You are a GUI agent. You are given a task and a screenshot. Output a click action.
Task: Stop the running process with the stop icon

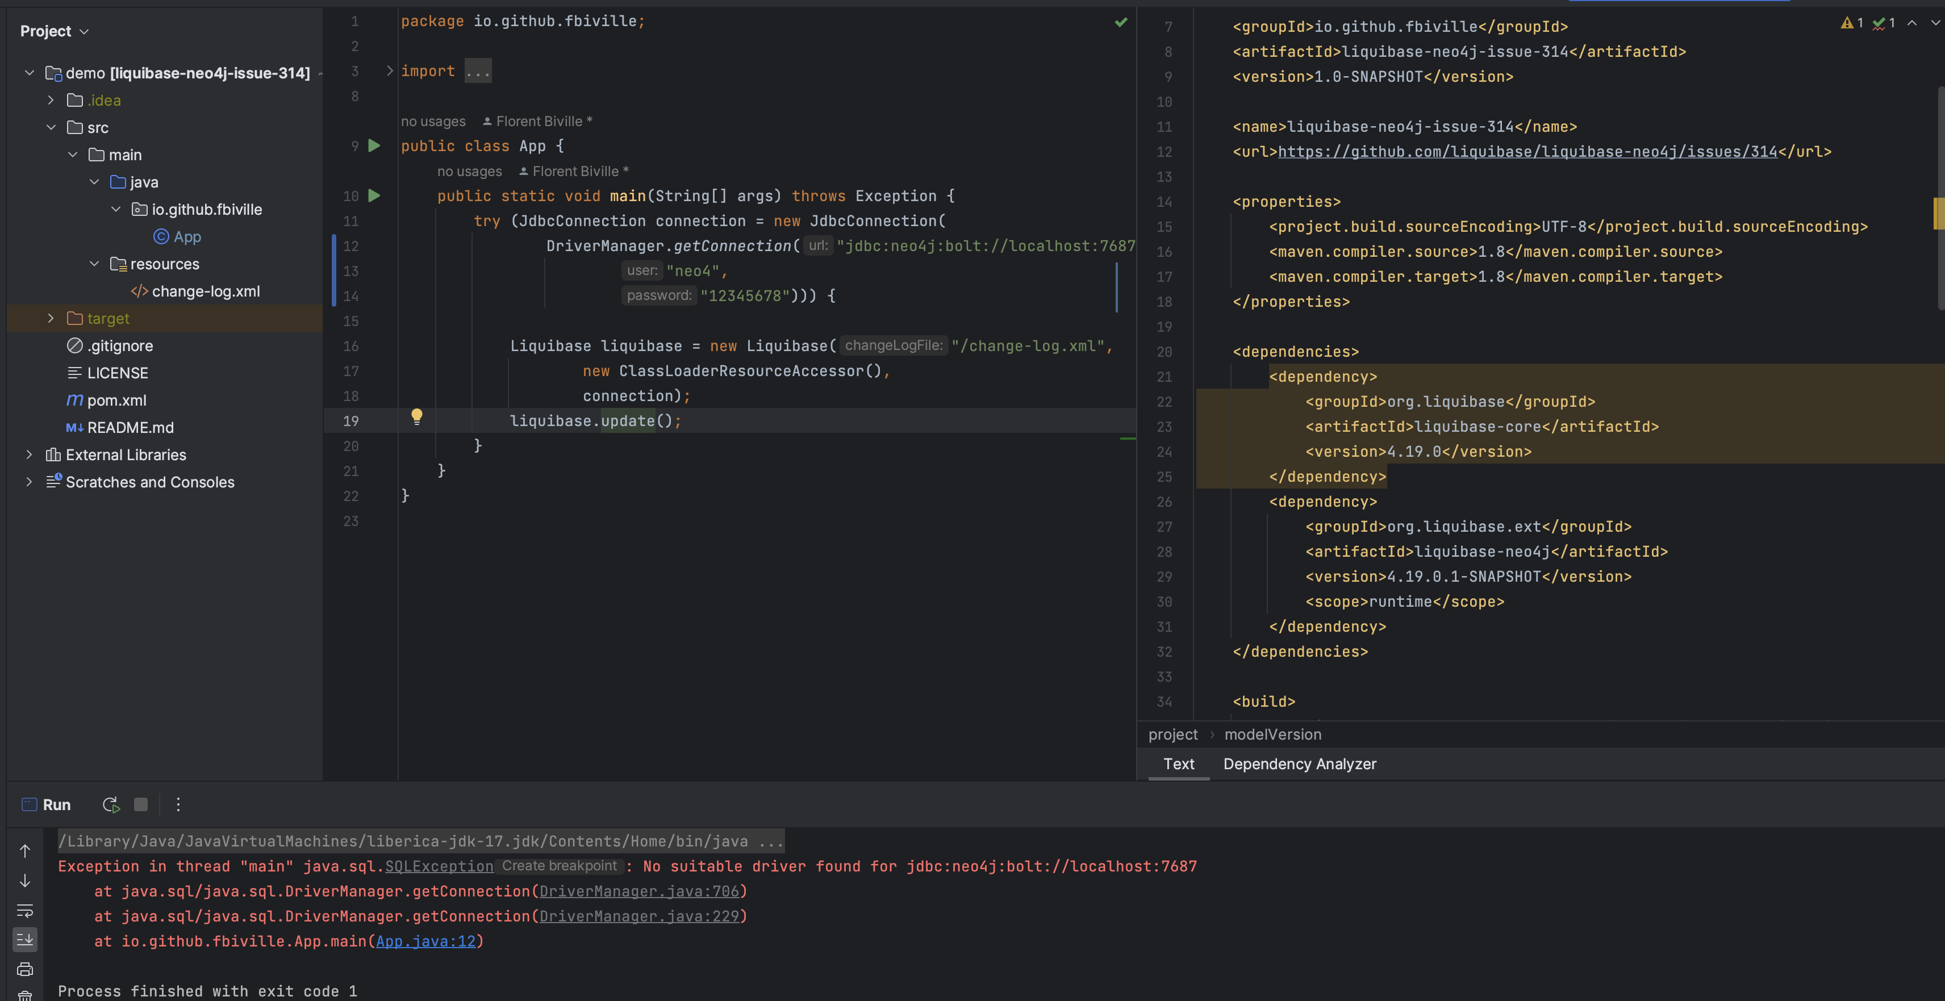point(141,805)
